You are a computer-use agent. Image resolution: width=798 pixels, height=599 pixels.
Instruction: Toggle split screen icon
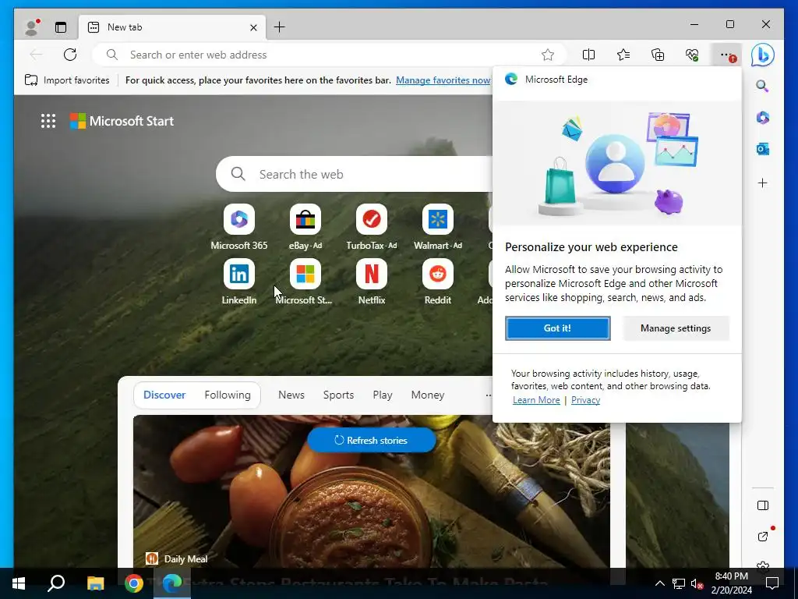coord(588,55)
